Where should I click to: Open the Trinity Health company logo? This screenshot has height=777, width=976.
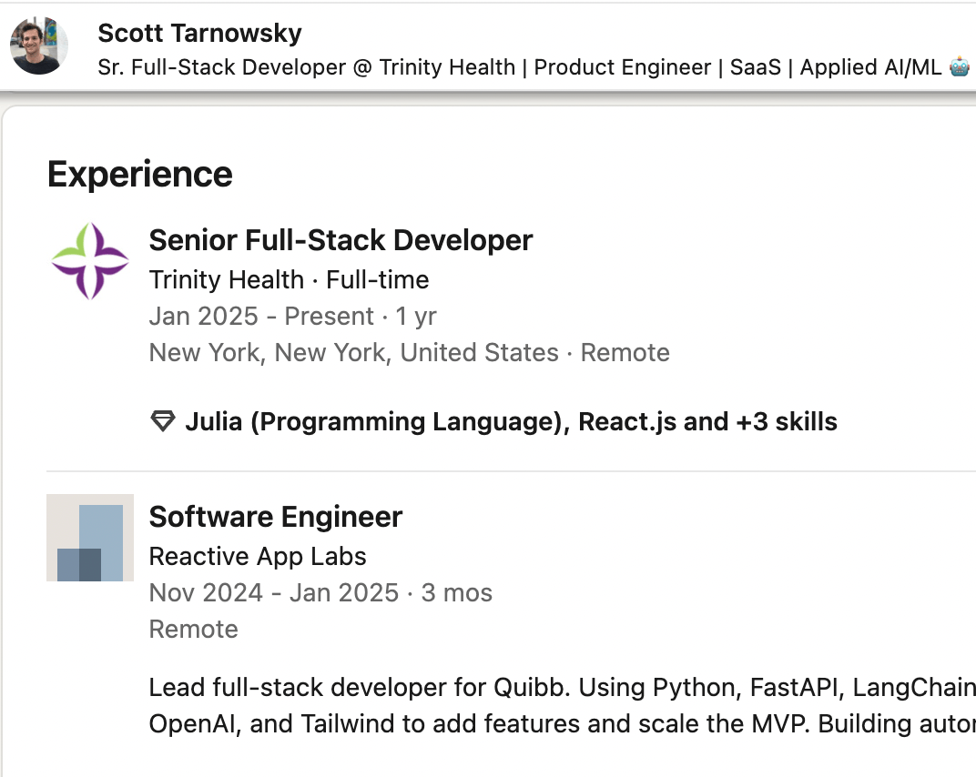[90, 261]
